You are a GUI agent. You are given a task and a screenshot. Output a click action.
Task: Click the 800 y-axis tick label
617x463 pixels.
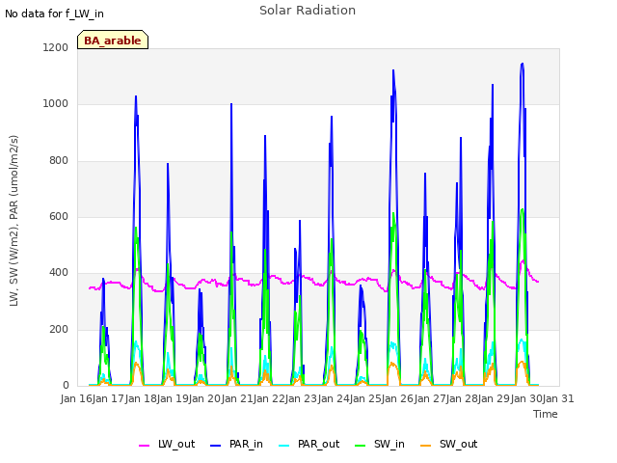coord(59,161)
